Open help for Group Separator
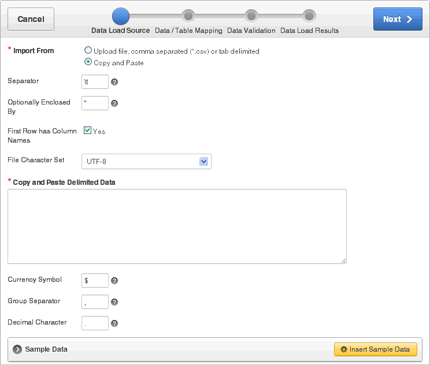 pos(114,302)
